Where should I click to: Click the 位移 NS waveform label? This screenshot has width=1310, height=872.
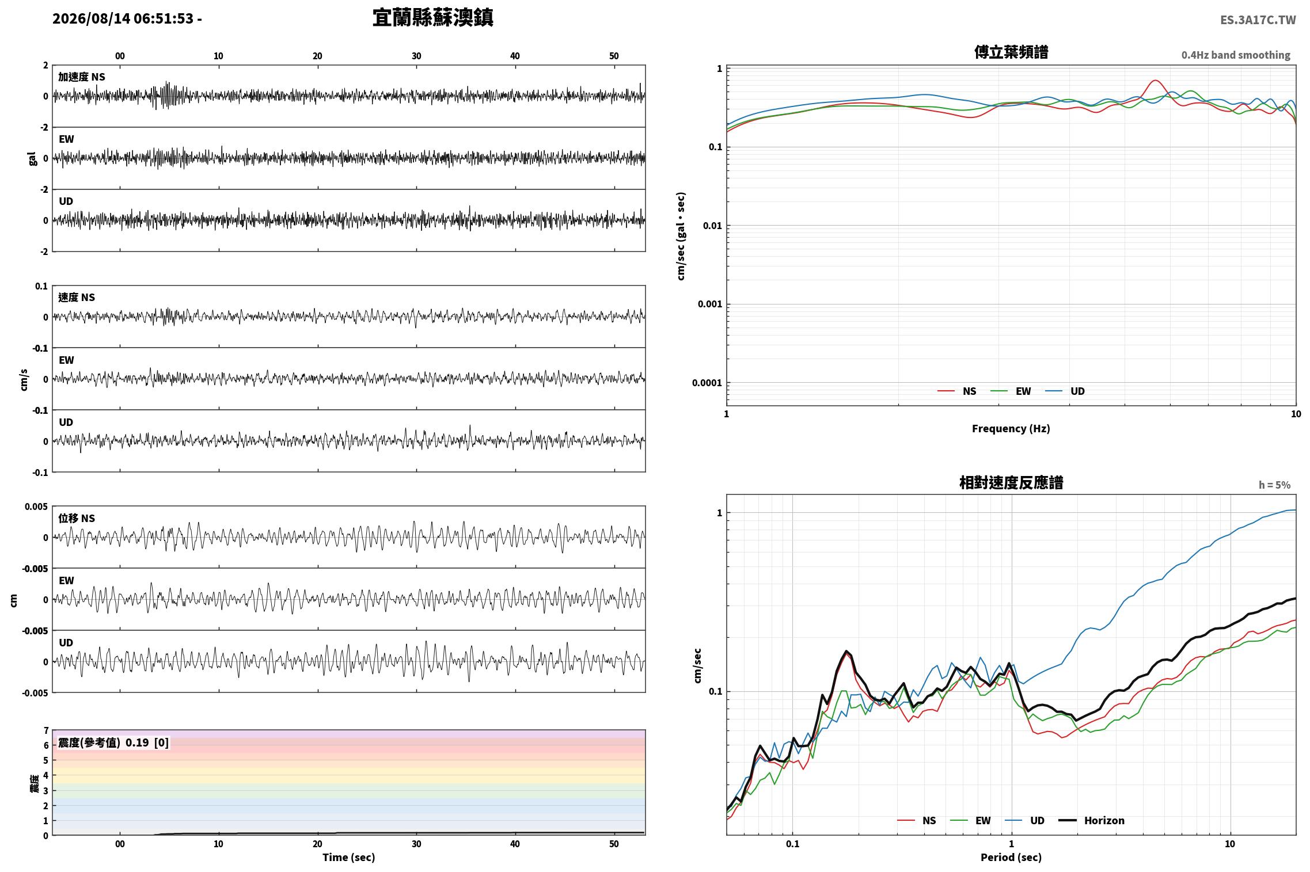77,519
